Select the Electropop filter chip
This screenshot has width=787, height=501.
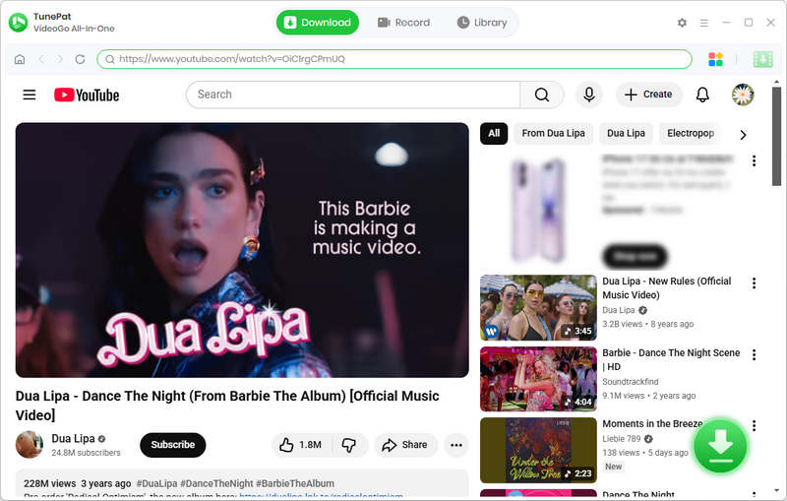(691, 134)
